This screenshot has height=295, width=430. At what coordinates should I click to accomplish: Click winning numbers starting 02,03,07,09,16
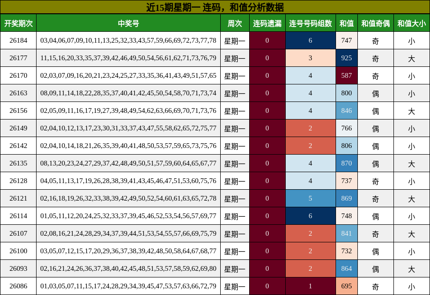click(128, 76)
